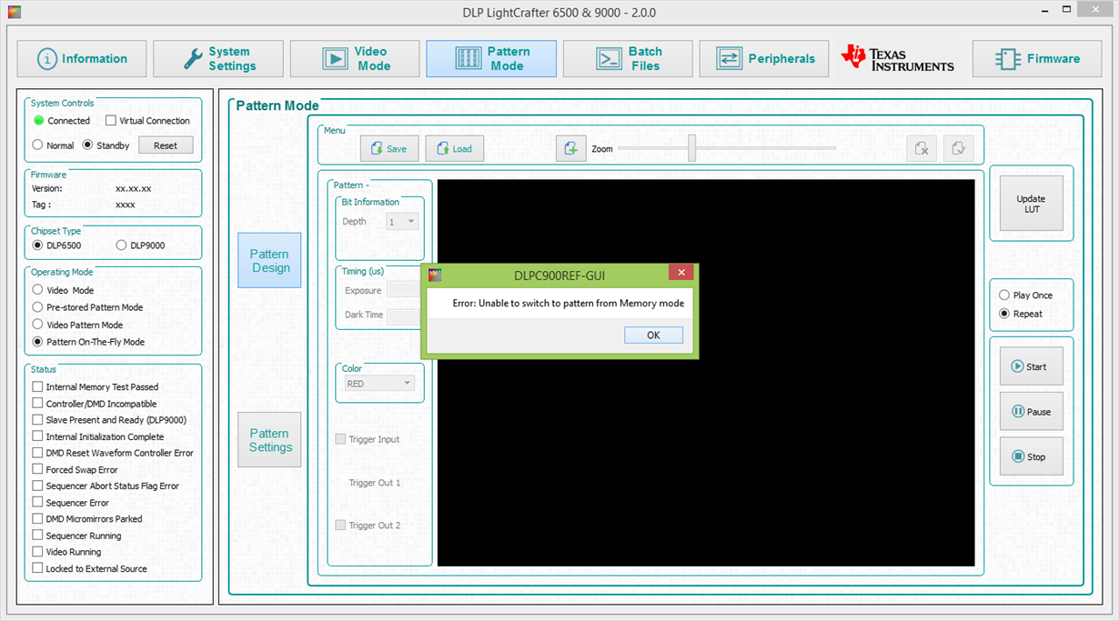Click the add pattern icon next to Zoom
Image resolution: width=1119 pixels, height=621 pixels.
pos(571,149)
